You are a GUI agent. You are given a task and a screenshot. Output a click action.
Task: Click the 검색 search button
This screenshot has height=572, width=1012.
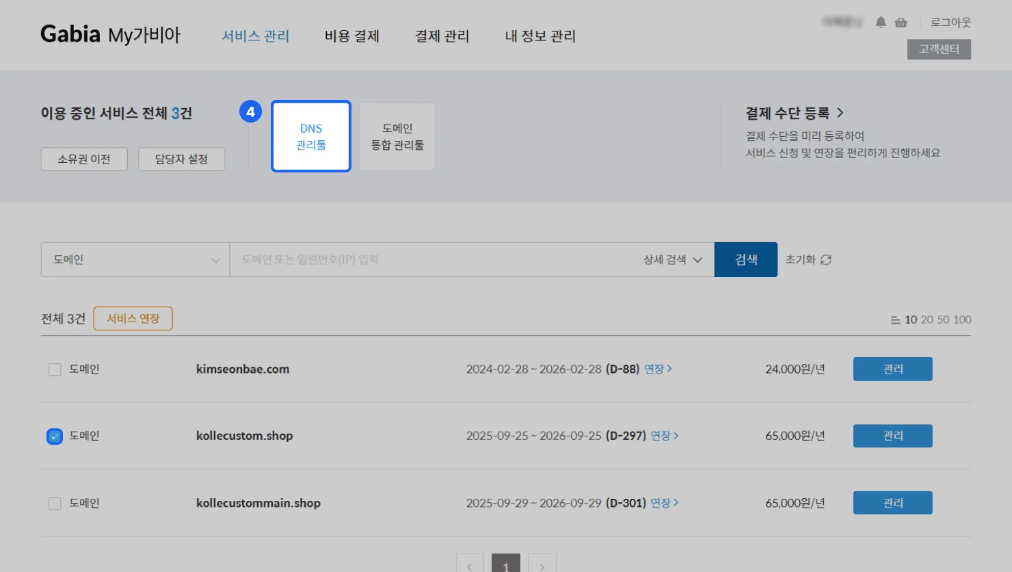pos(746,259)
